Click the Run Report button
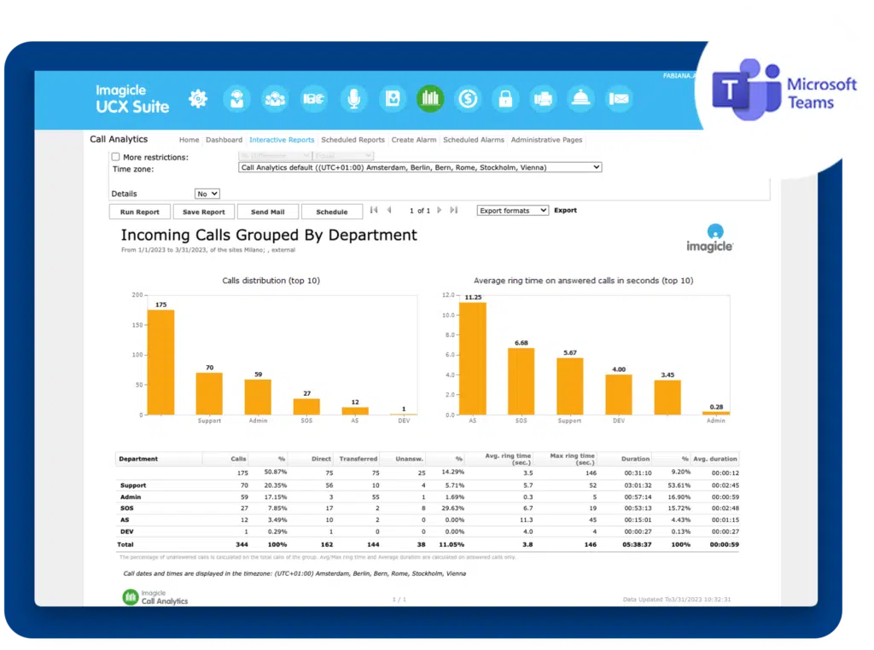Image resolution: width=874 pixels, height=650 pixels. [139, 211]
